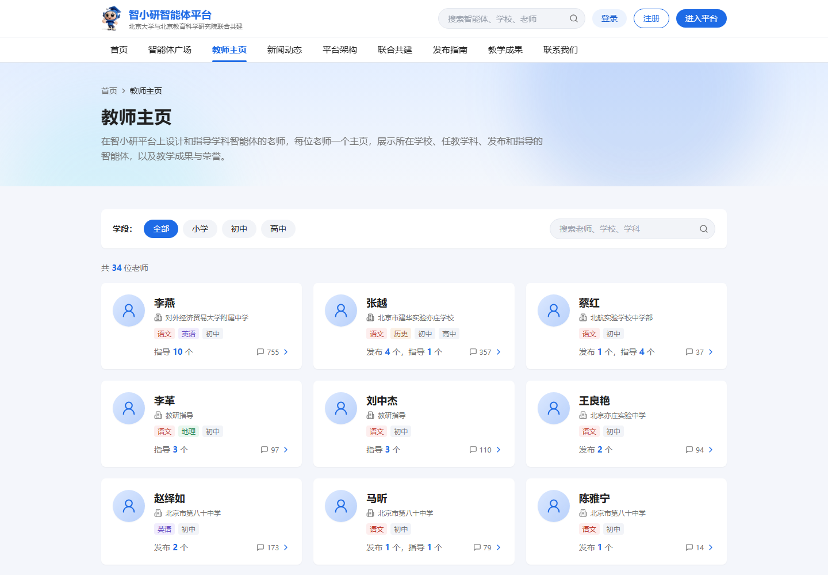Viewport: 828px width, 575px height.
Task: Click the 智小研 mascot logo
Action: (112, 18)
